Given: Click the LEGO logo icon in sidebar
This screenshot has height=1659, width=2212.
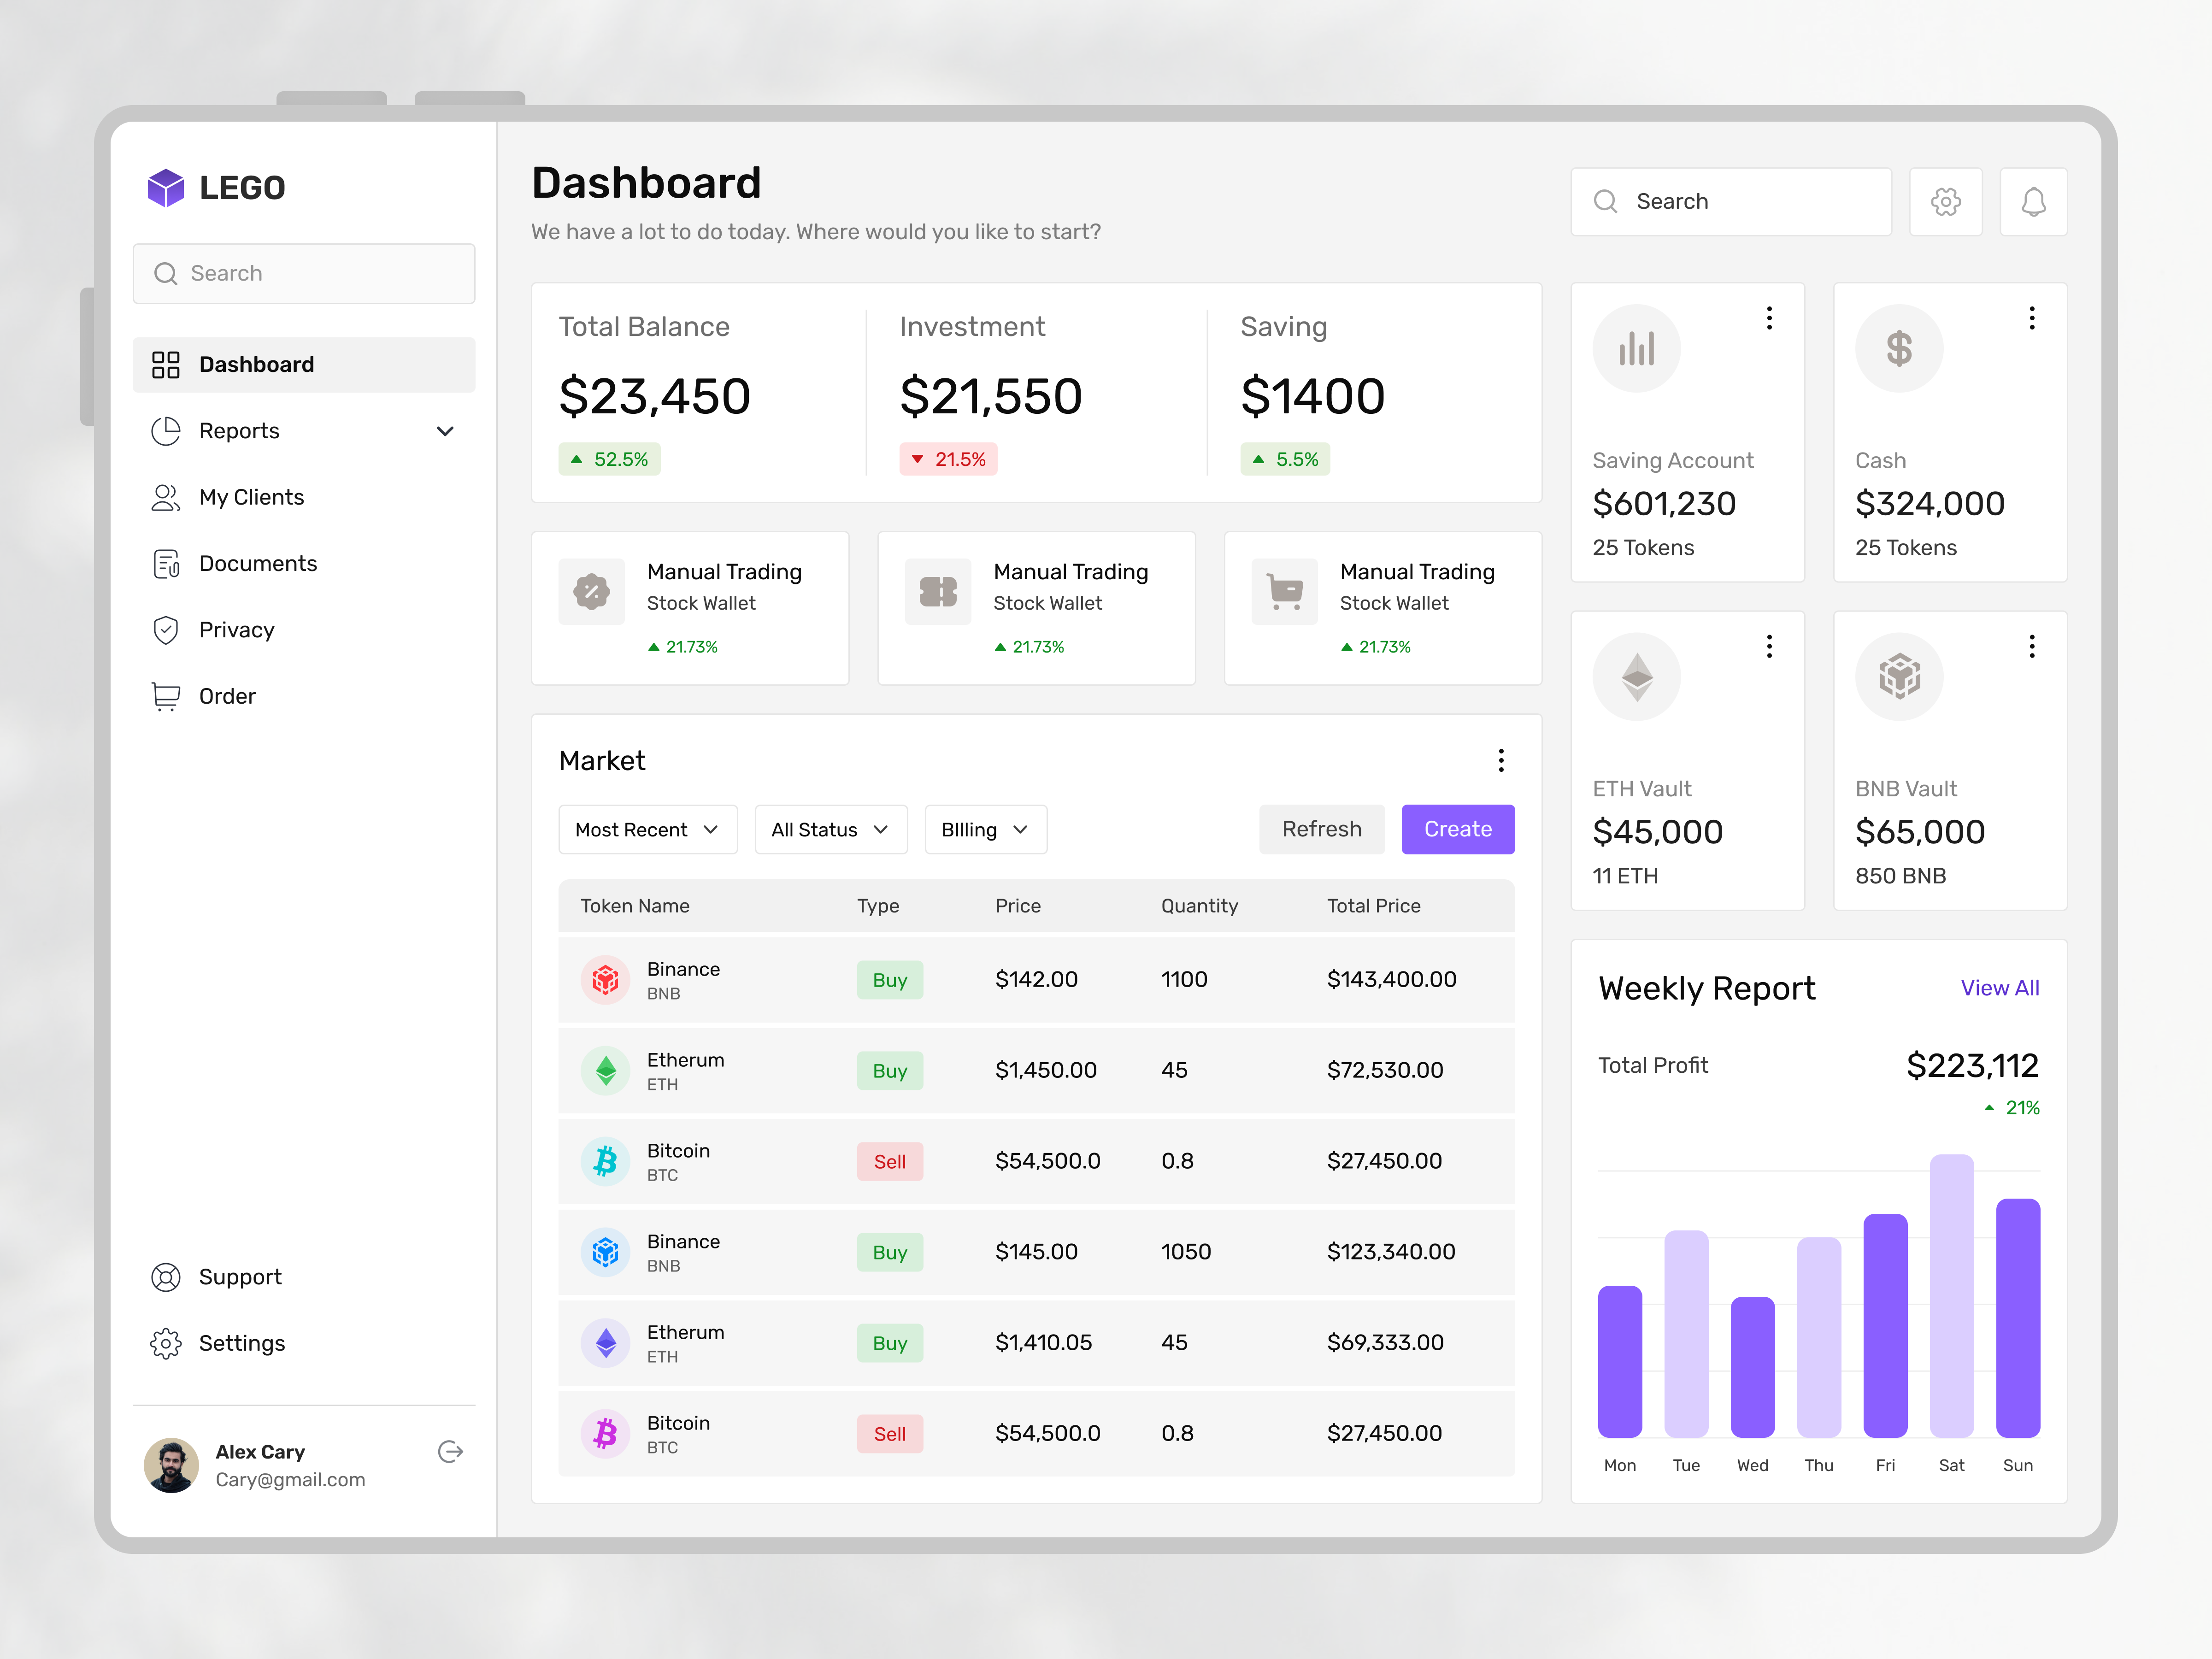Looking at the screenshot, I should (167, 187).
